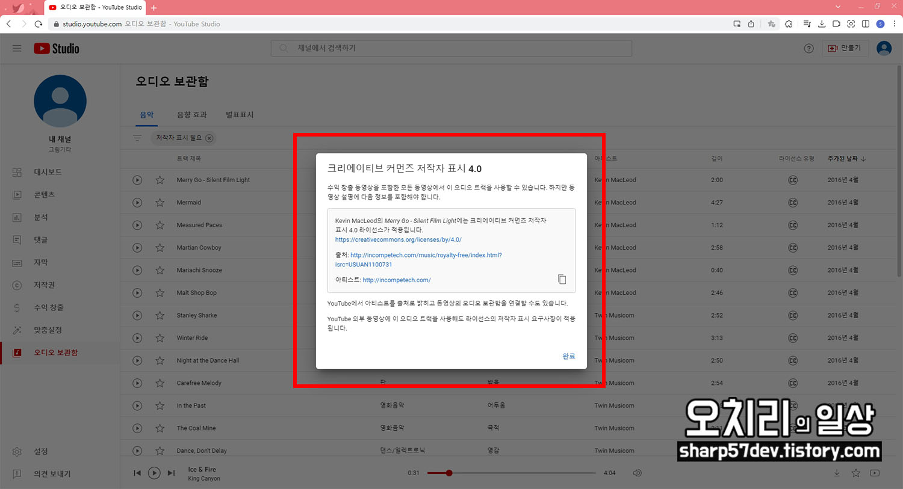The width and height of the screenshot is (903, 489).
Task: Click the channel search field
Action: (x=451, y=48)
